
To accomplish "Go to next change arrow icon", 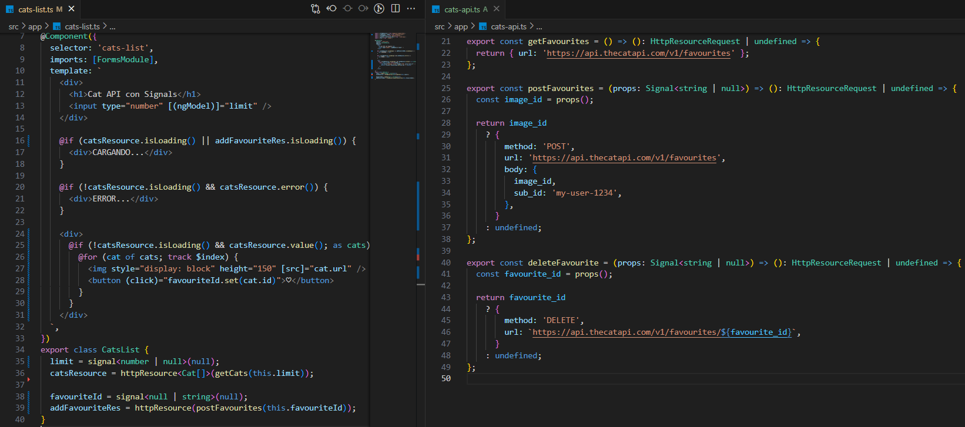I will (363, 9).
